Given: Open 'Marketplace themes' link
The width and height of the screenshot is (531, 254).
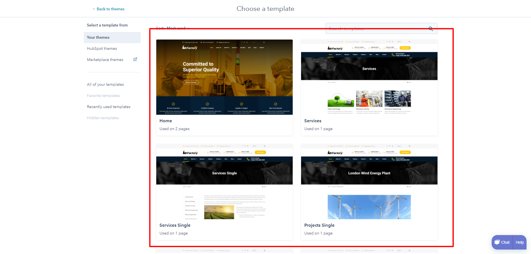Looking at the screenshot, I should click(x=105, y=60).
